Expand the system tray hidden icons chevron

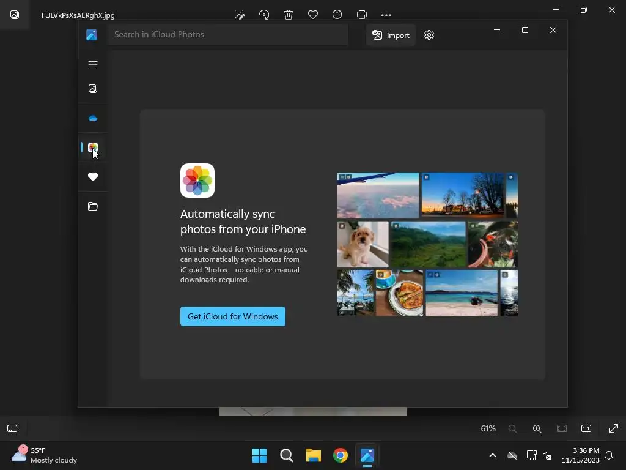pyautogui.click(x=493, y=455)
